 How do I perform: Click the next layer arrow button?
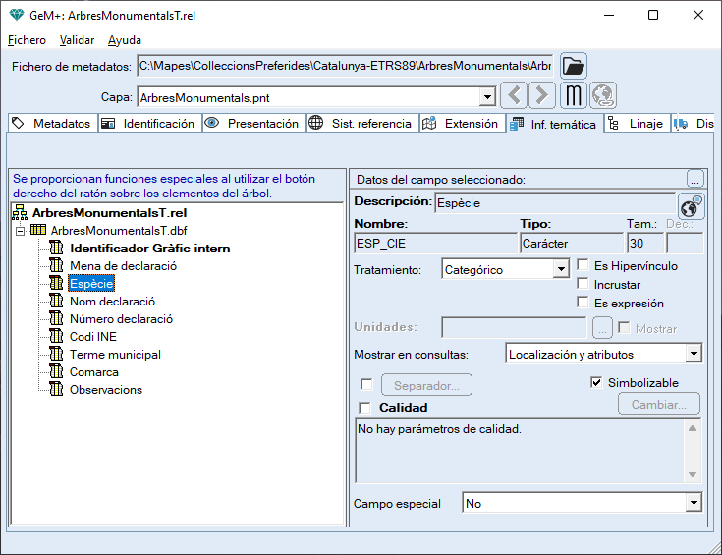click(542, 96)
